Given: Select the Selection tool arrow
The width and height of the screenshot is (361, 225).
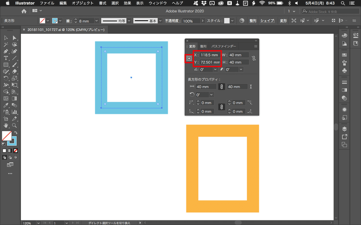Looking at the screenshot, I should point(6,38).
